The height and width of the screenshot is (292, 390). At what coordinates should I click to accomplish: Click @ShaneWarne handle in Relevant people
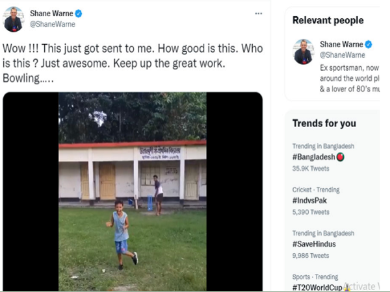tap(342, 55)
